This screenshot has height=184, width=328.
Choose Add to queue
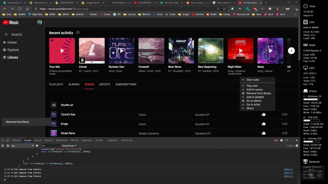coord(257,90)
